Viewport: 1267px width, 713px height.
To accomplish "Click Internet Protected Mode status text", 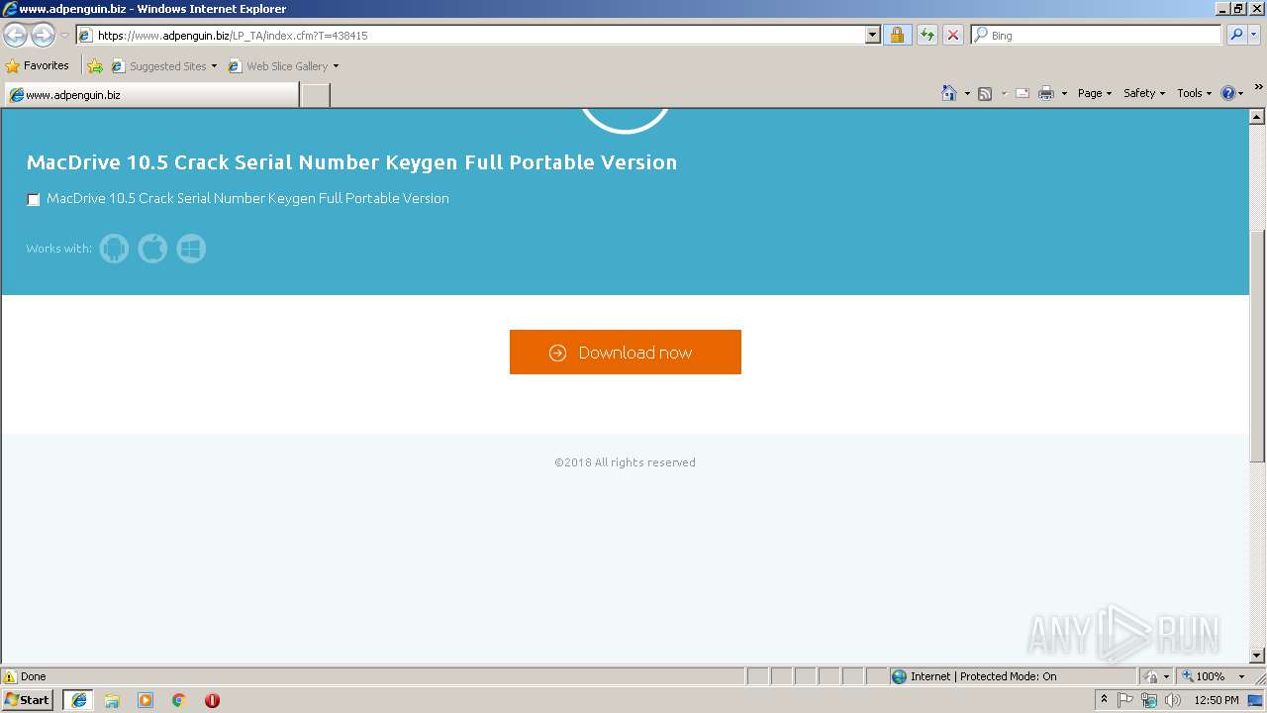I will (983, 676).
